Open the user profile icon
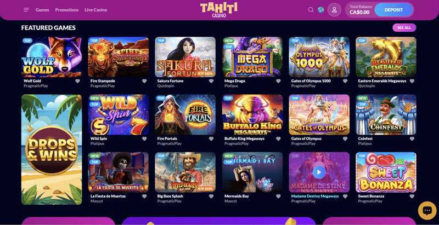The width and height of the screenshot is (439, 225). [334, 10]
